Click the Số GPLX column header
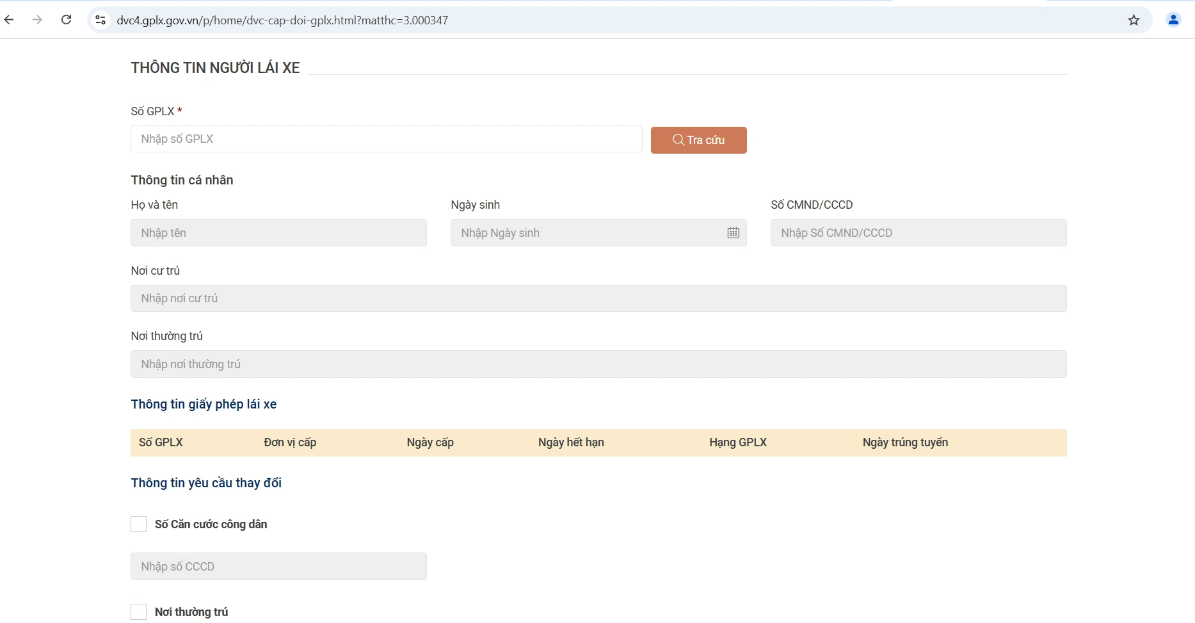 (161, 442)
